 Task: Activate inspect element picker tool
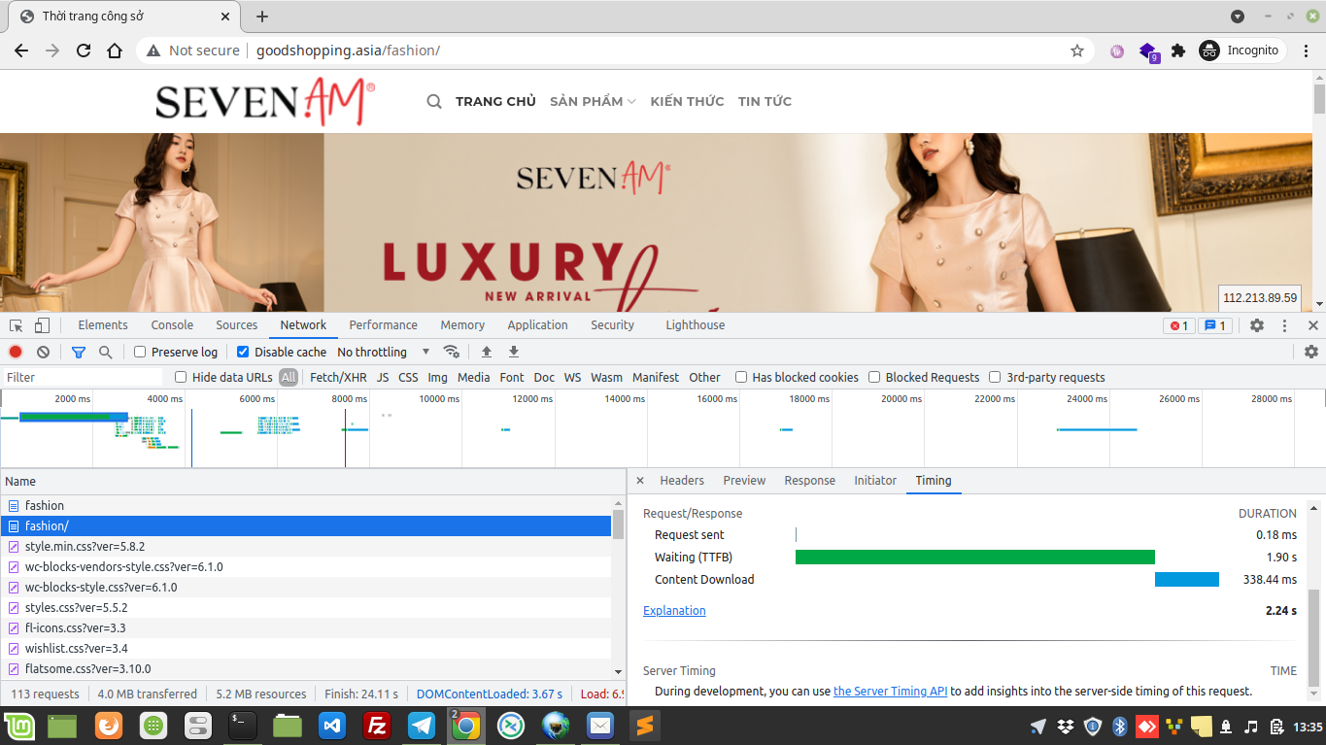coord(17,325)
